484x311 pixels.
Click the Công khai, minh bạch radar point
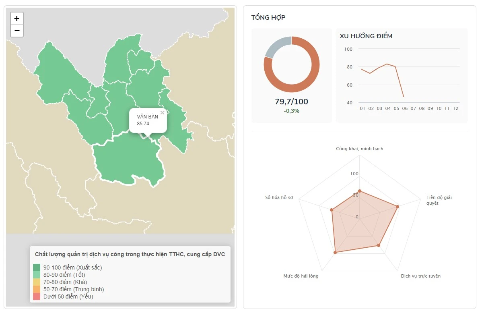360,191
